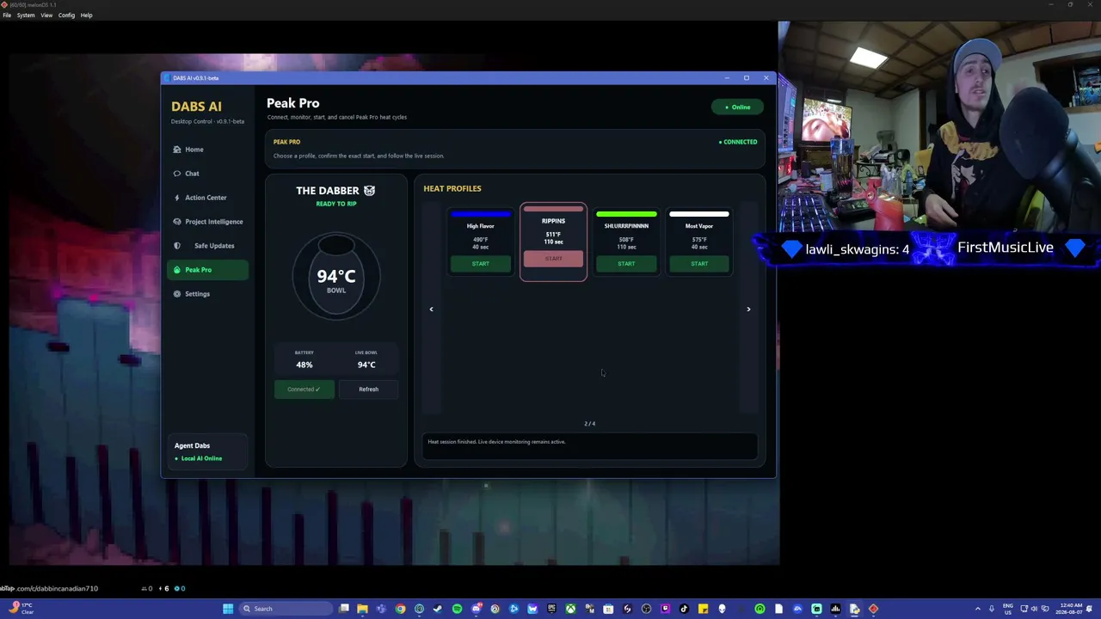The height and width of the screenshot is (619, 1101).
Task: Open the melonDS Config menu
Action: (x=66, y=15)
